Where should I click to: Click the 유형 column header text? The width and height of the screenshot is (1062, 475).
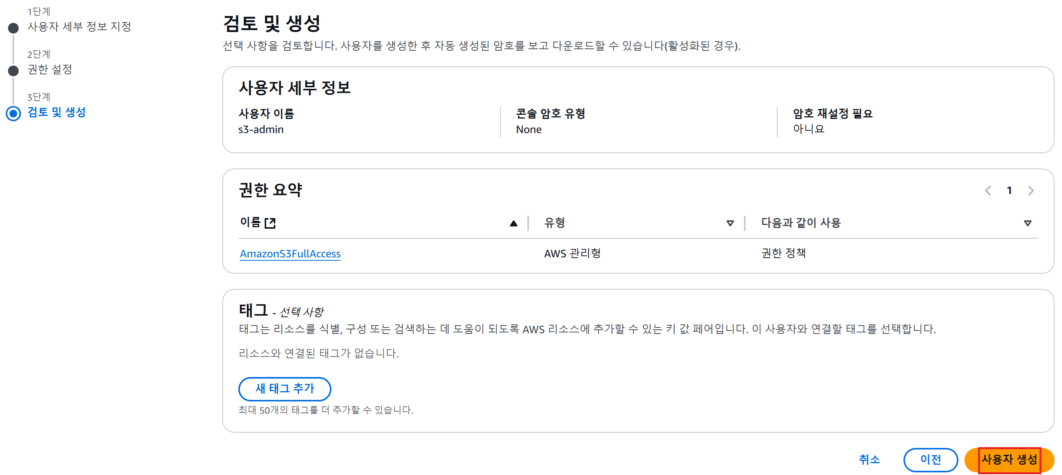point(554,223)
